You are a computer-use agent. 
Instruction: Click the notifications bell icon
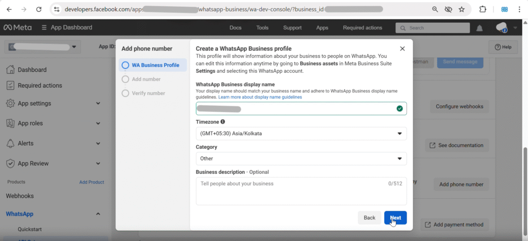[x=480, y=28]
